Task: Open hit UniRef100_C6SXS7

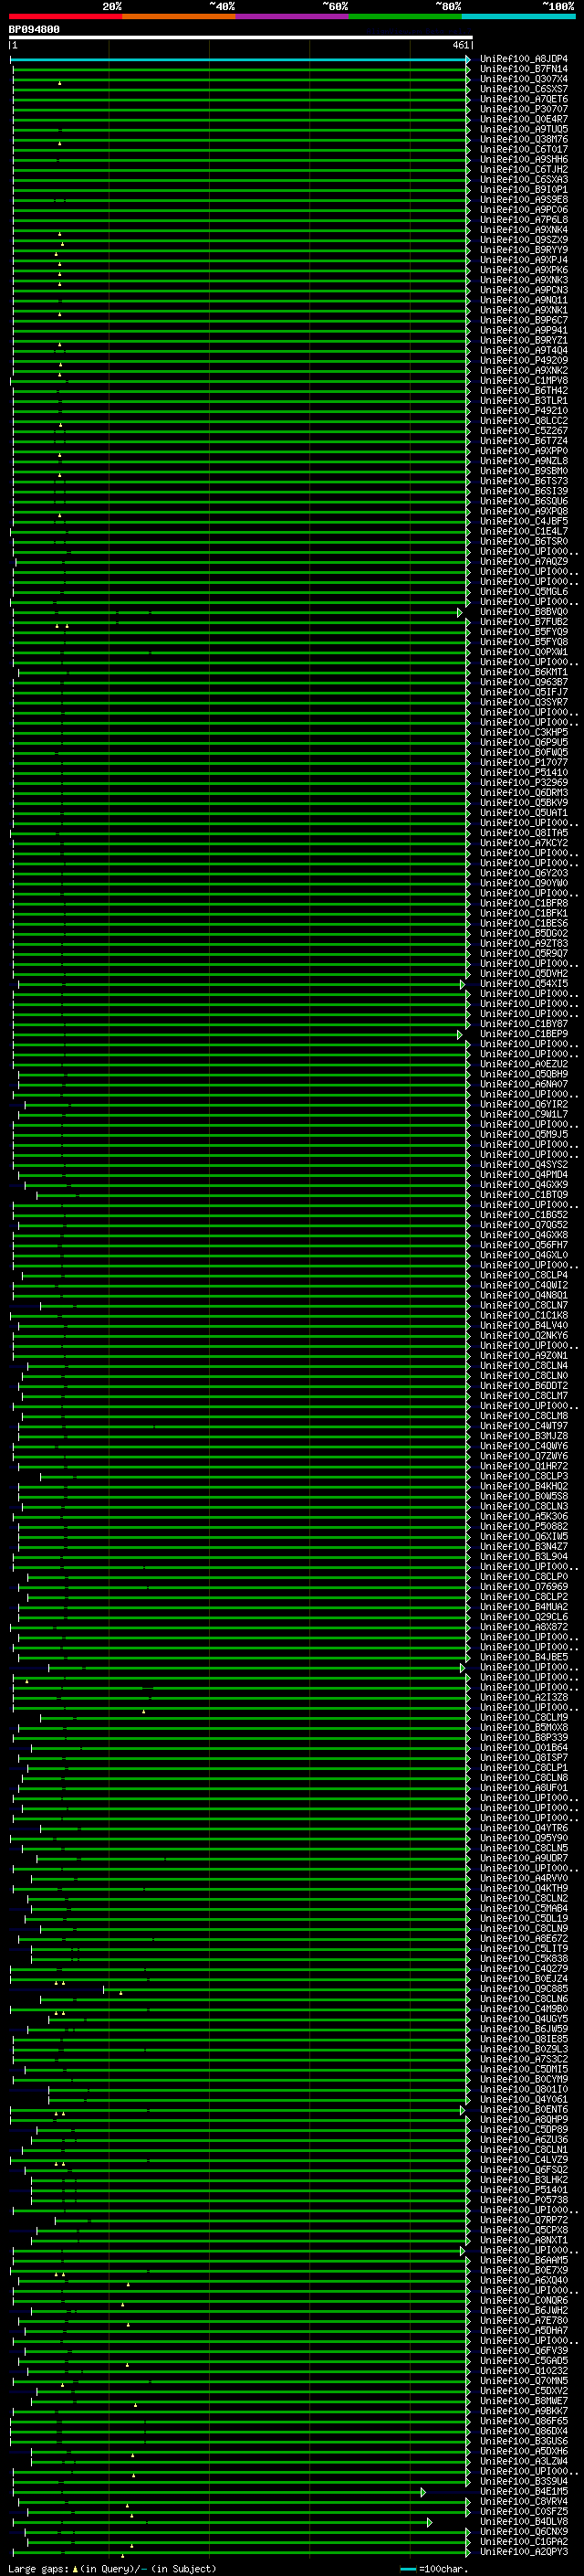Action: click(523, 89)
